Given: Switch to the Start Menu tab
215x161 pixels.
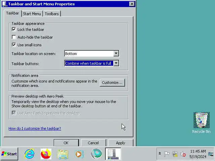Looking at the screenshot, I should [32, 14].
